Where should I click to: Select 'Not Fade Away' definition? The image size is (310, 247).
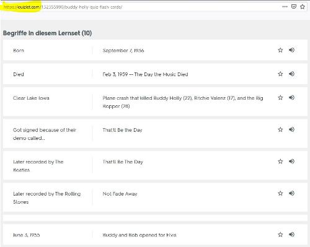120,194
